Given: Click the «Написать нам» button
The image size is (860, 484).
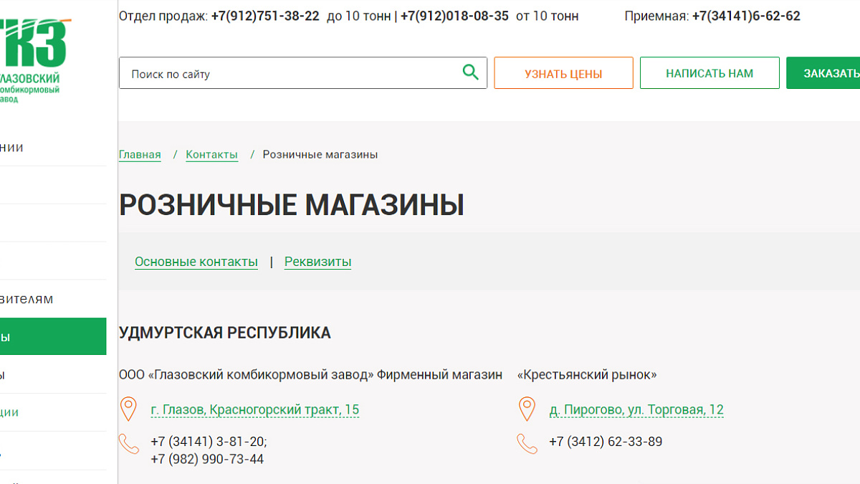Looking at the screenshot, I should coord(709,73).
